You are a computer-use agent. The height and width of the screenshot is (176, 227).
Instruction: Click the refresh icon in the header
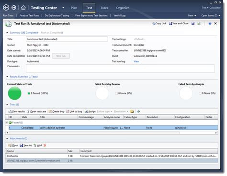199,23
